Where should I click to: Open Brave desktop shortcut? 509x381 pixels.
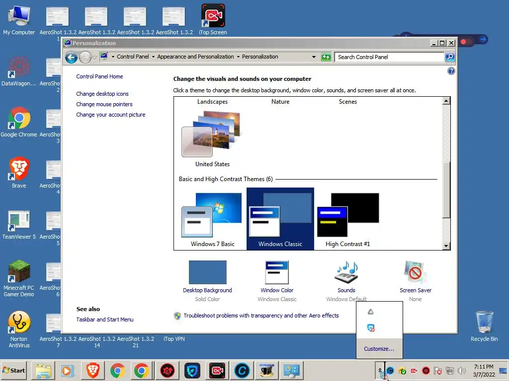(19, 173)
